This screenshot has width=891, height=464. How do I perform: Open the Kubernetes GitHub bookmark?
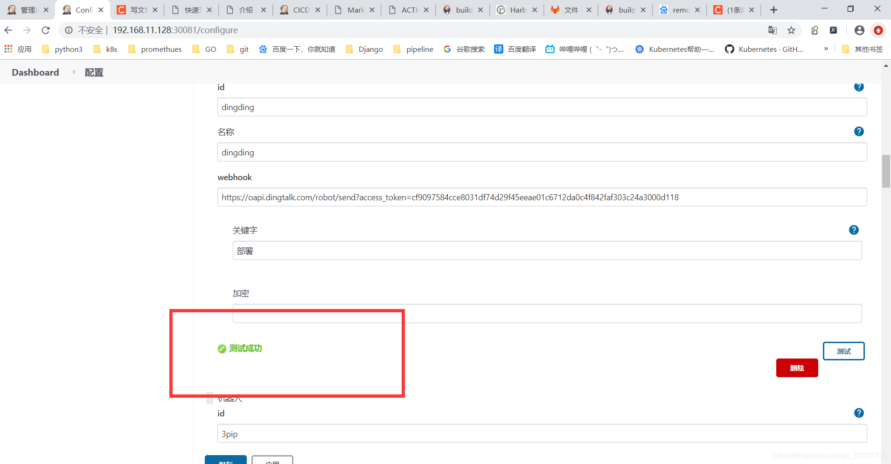coord(764,49)
